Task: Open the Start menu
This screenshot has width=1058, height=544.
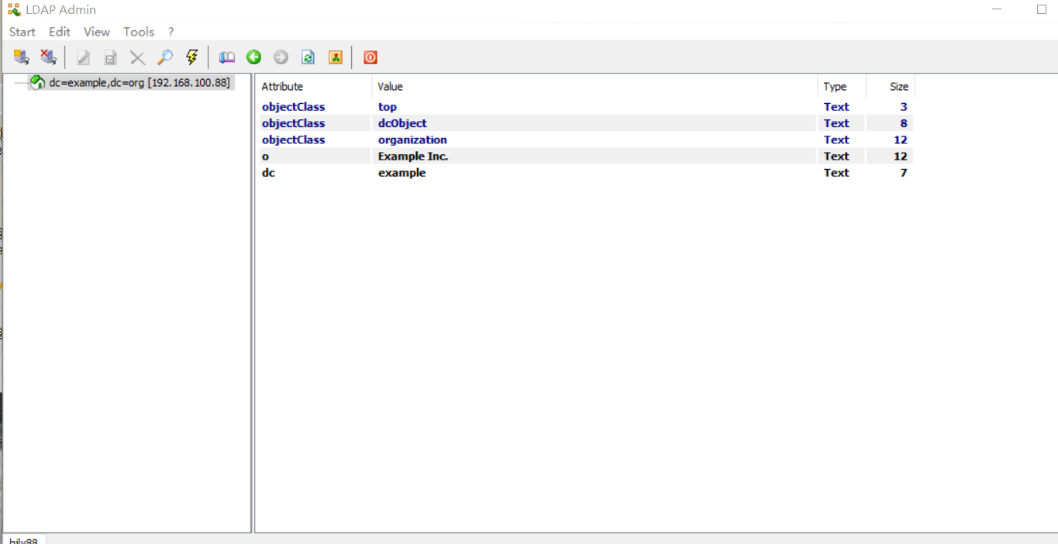Action: [x=22, y=32]
